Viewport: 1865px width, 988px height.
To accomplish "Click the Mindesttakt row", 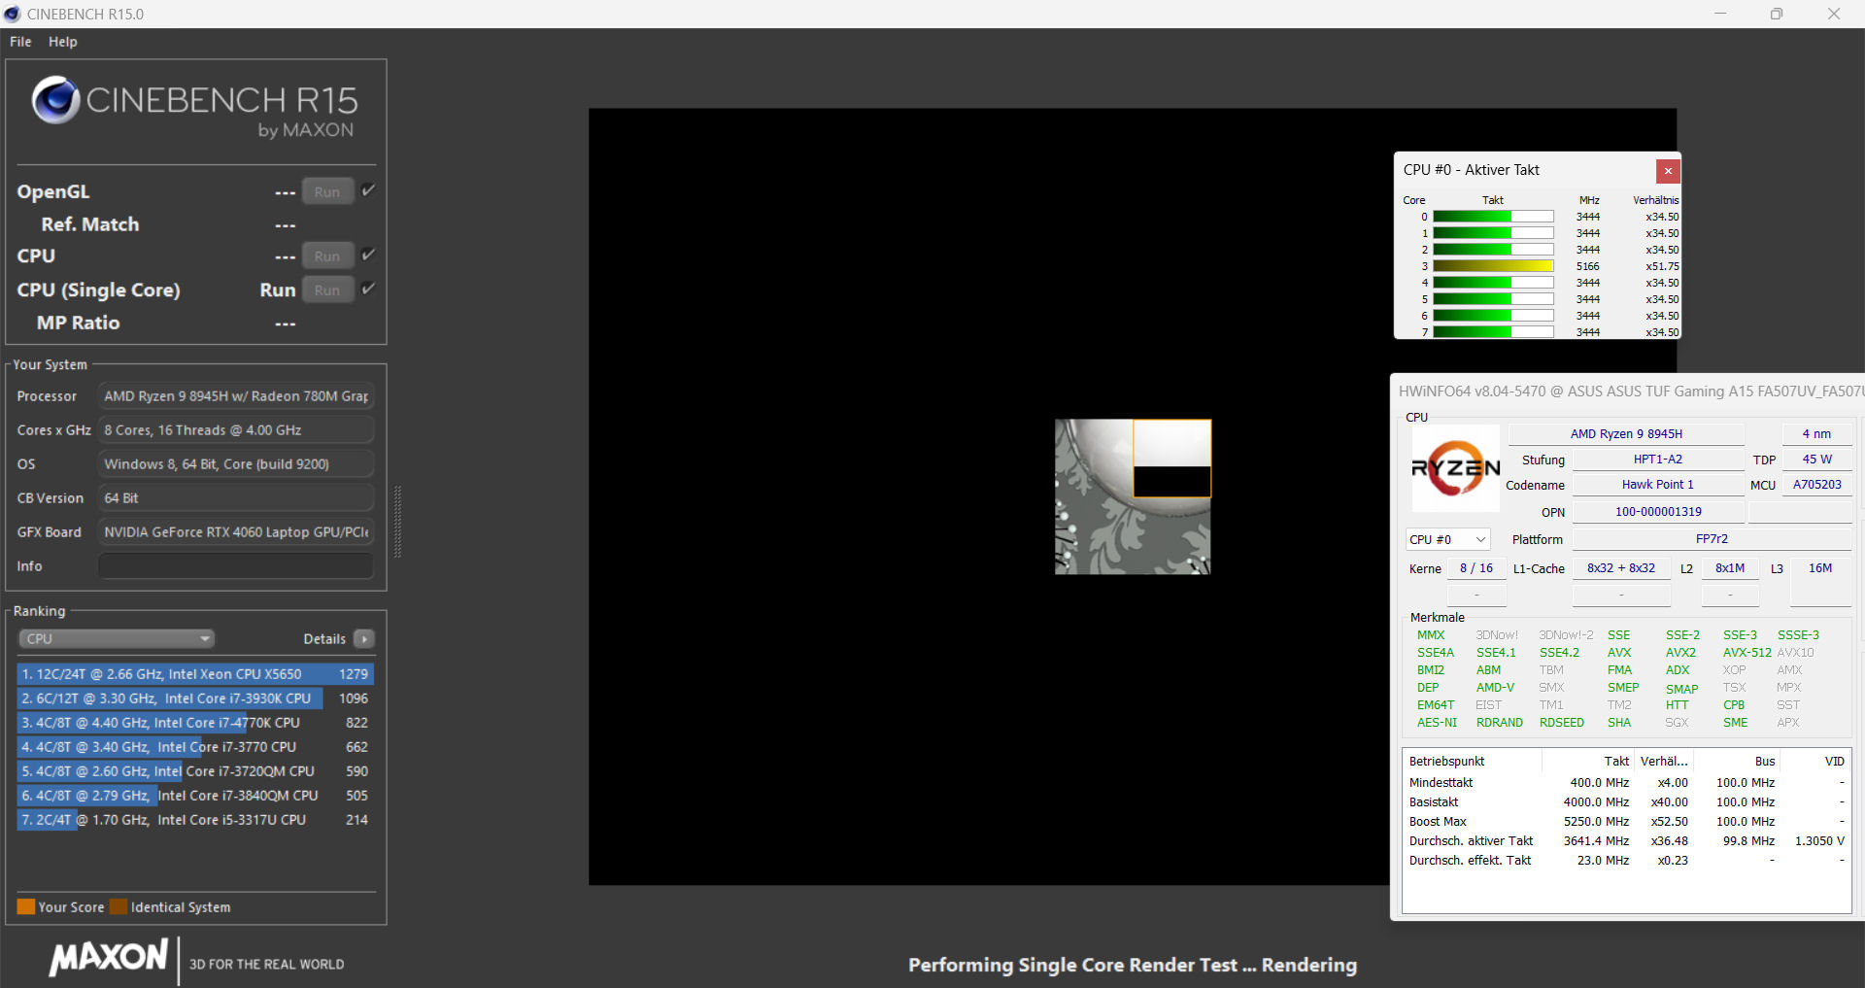I will click(1626, 783).
